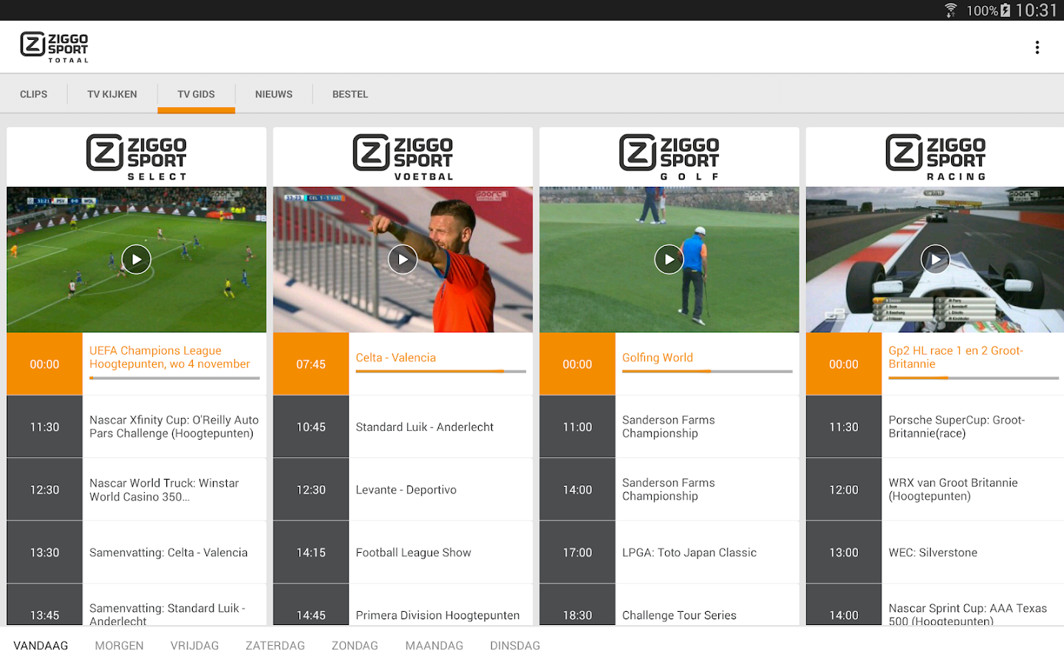Switch to the TV Kijken tab
This screenshot has height=665, width=1064.
pos(112,94)
